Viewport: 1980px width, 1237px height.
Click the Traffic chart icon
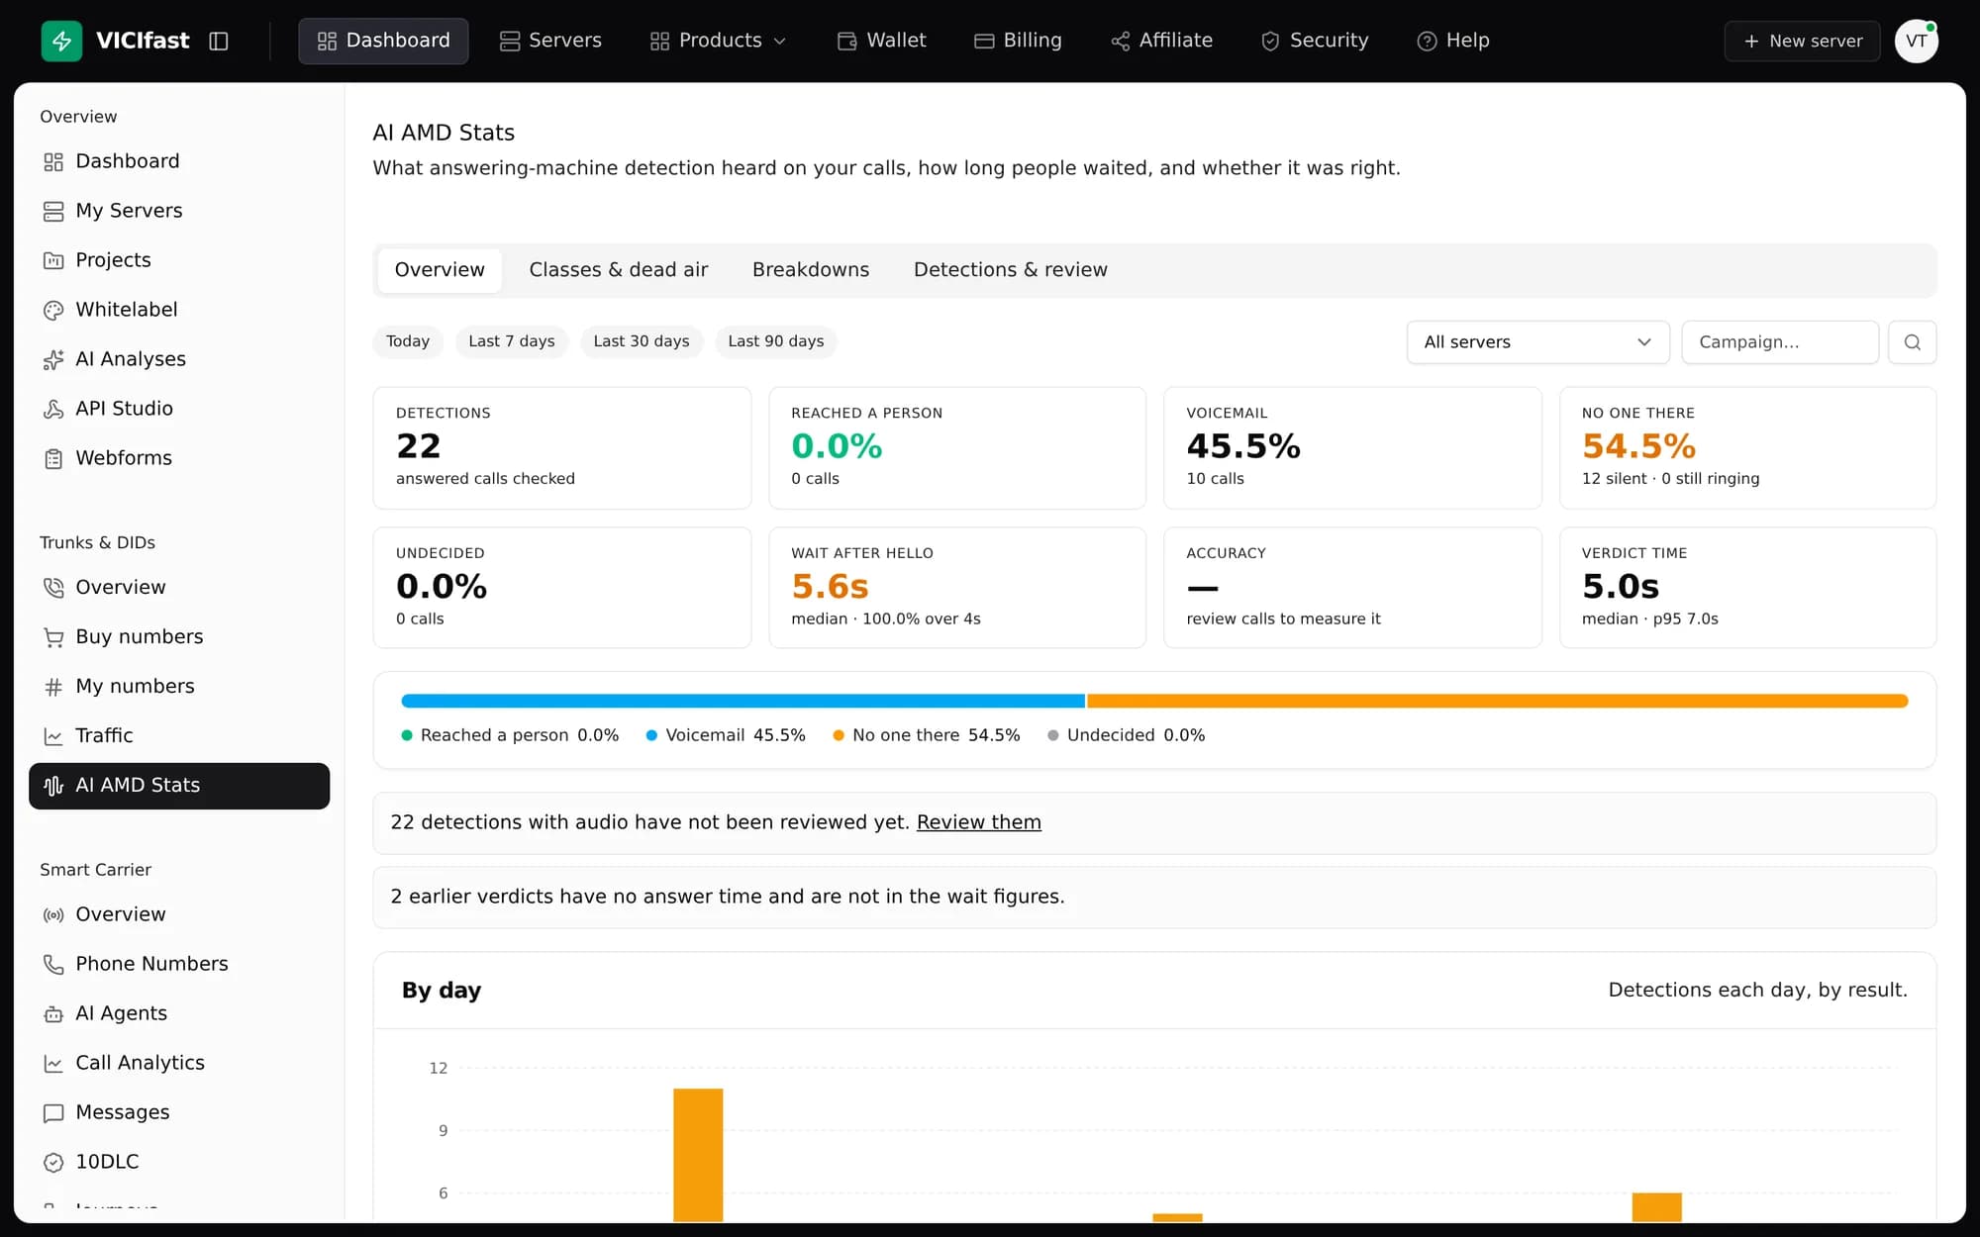tap(53, 736)
